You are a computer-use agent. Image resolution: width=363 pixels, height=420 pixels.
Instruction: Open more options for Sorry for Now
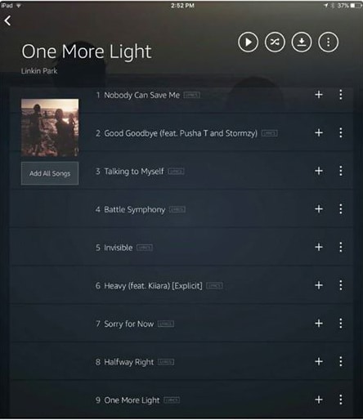[341, 324]
